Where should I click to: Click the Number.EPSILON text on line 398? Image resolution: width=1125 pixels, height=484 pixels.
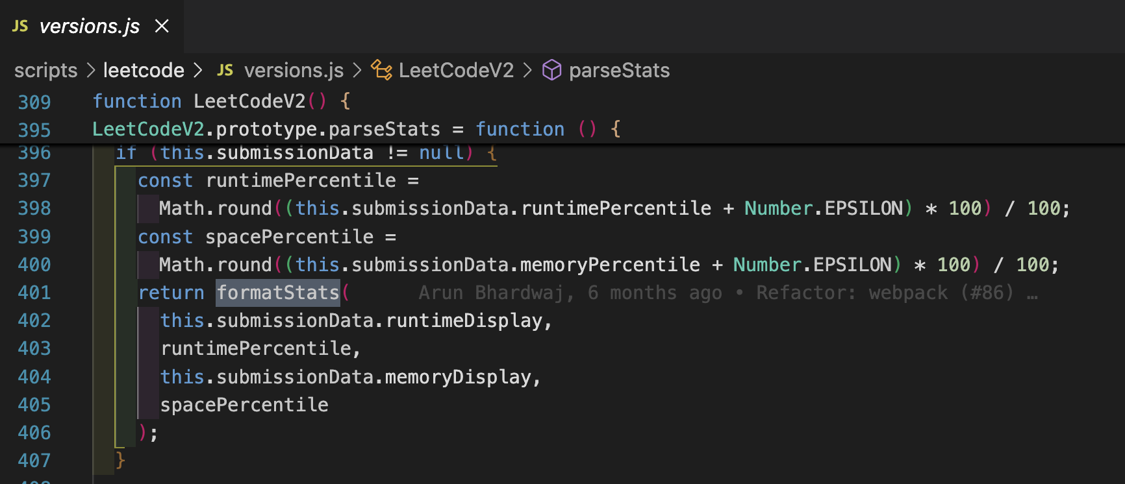click(823, 208)
